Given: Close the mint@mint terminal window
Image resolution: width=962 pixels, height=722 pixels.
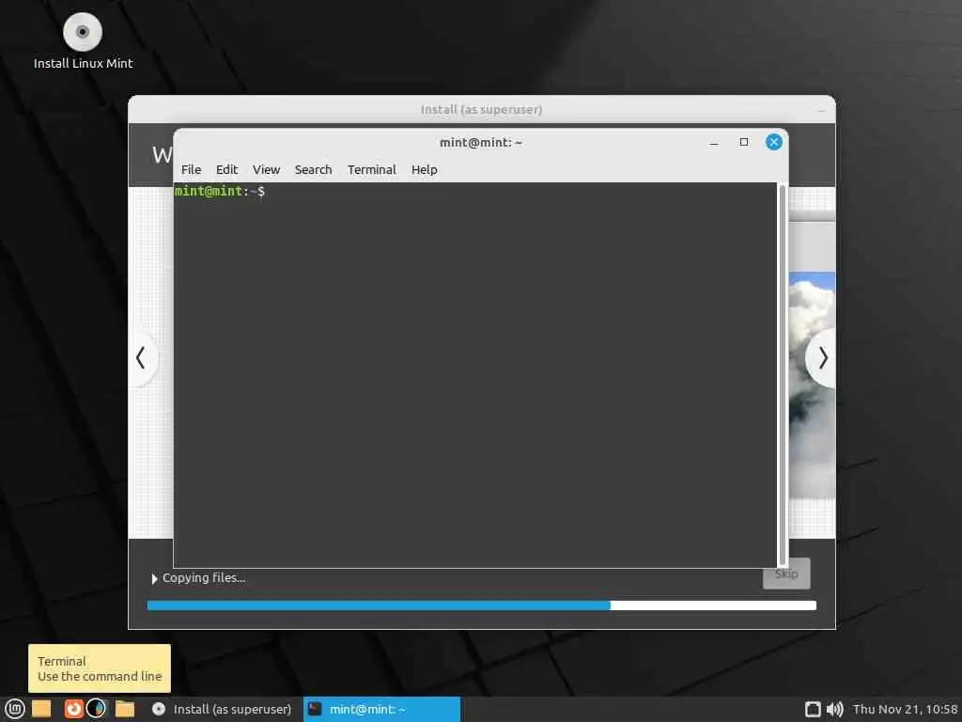Looking at the screenshot, I should pos(774,143).
